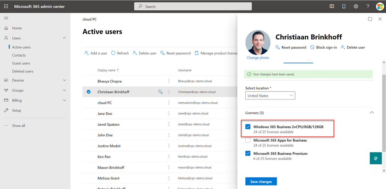Collapse the Licenses (3) section
Viewport: 386px width, 189px height.
[x=372, y=113]
